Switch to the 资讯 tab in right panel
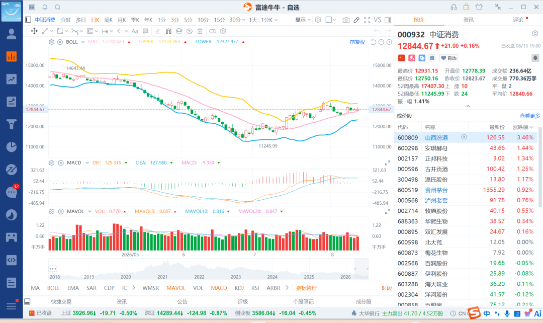 [x=468, y=20]
